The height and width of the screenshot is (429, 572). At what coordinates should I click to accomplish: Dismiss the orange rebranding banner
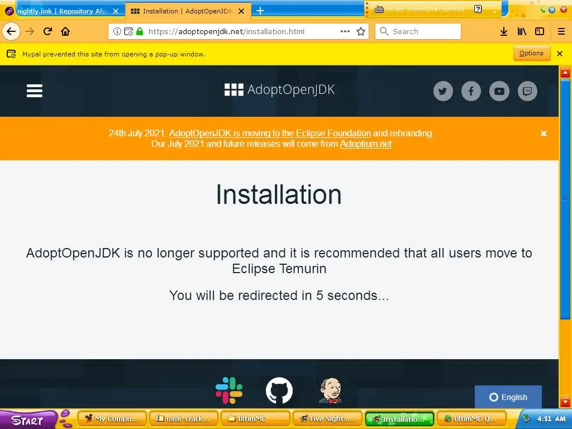click(544, 134)
